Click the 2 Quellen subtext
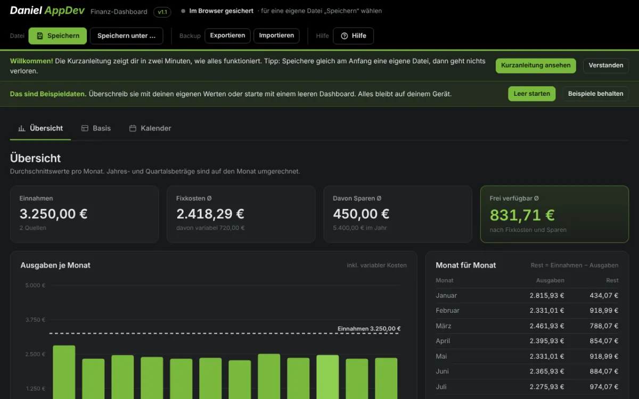Image resolution: width=639 pixels, height=399 pixels. (x=33, y=228)
